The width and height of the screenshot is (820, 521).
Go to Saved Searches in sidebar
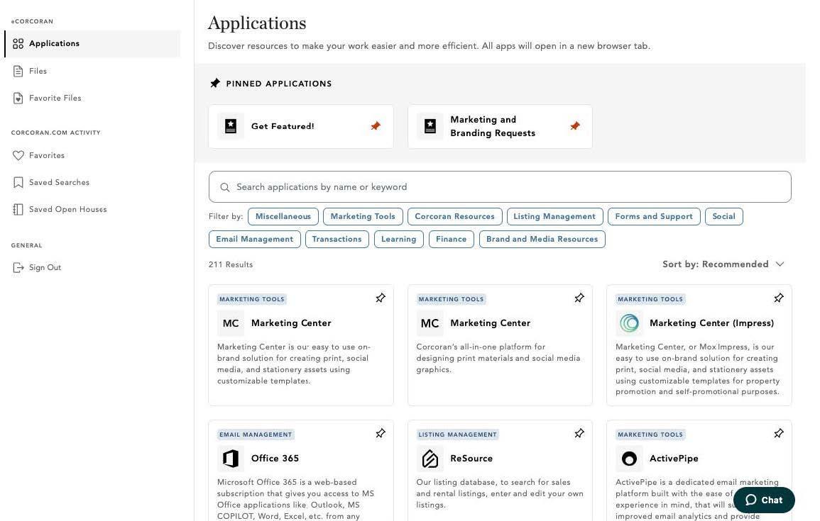[59, 183]
